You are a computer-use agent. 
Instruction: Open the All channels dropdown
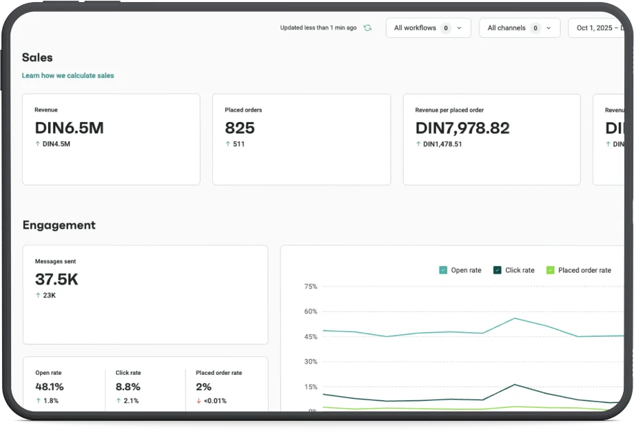pyautogui.click(x=520, y=28)
